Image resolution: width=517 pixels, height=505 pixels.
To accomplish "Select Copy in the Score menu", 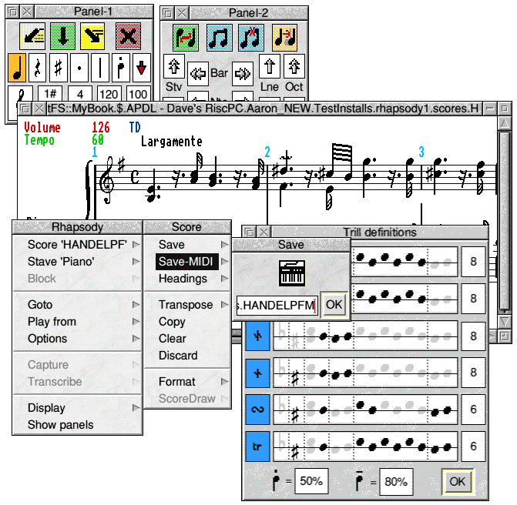I will point(187,322).
